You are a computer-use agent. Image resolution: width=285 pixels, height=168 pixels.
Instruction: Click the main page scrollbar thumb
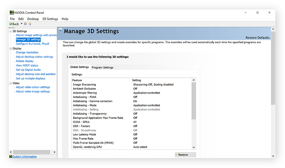click(273, 68)
